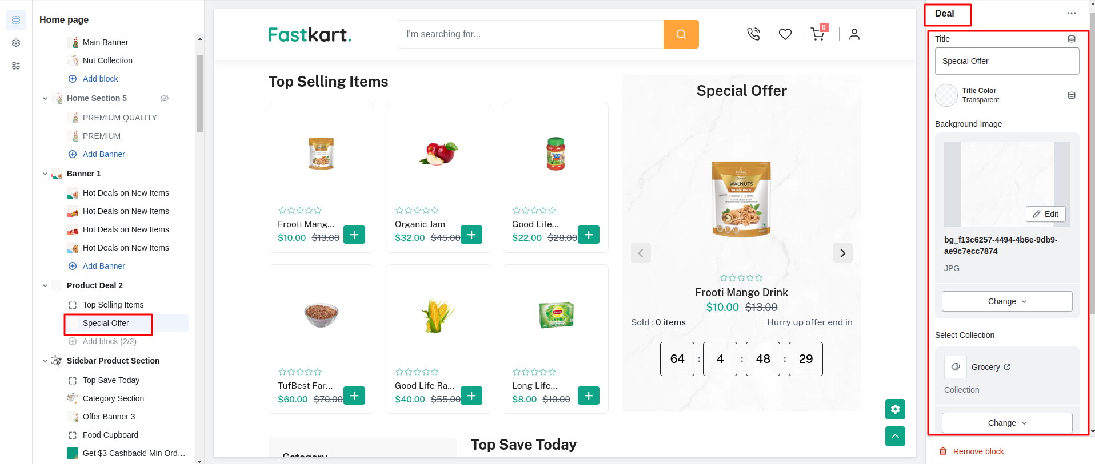The height and width of the screenshot is (464, 1095).
Task: Collapse the Product Deal 2 section
Action: click(45, 285)
